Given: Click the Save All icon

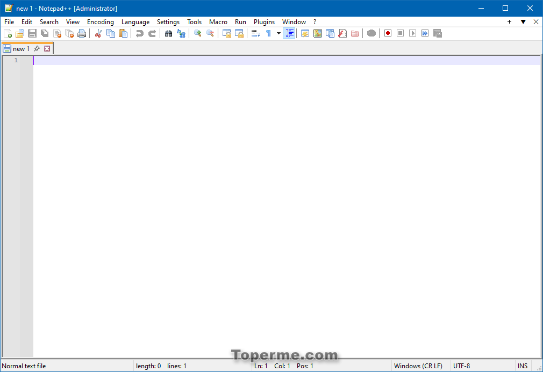Looking at the screenshot, I should (x=45, y=33).
